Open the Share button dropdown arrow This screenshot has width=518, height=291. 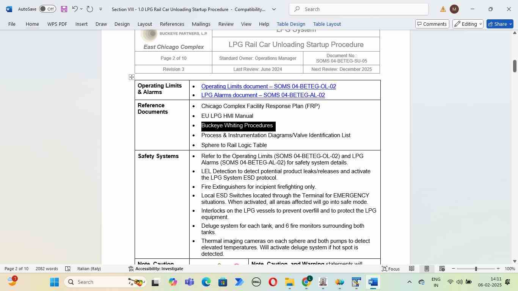click(510, 24)
